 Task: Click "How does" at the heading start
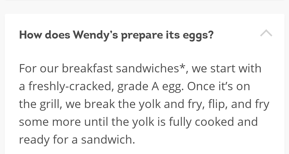pyautogui.click(x=45, y=34)
